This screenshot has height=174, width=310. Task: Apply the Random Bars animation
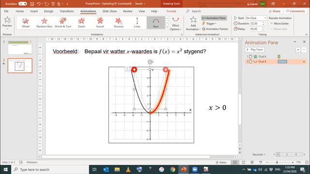[44, 23]
